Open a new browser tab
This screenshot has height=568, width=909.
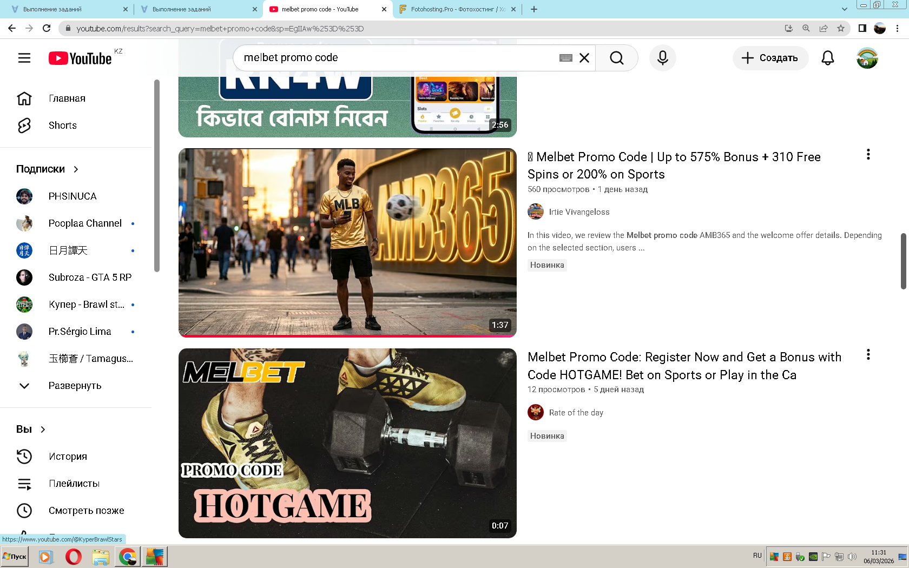[534, 9]
